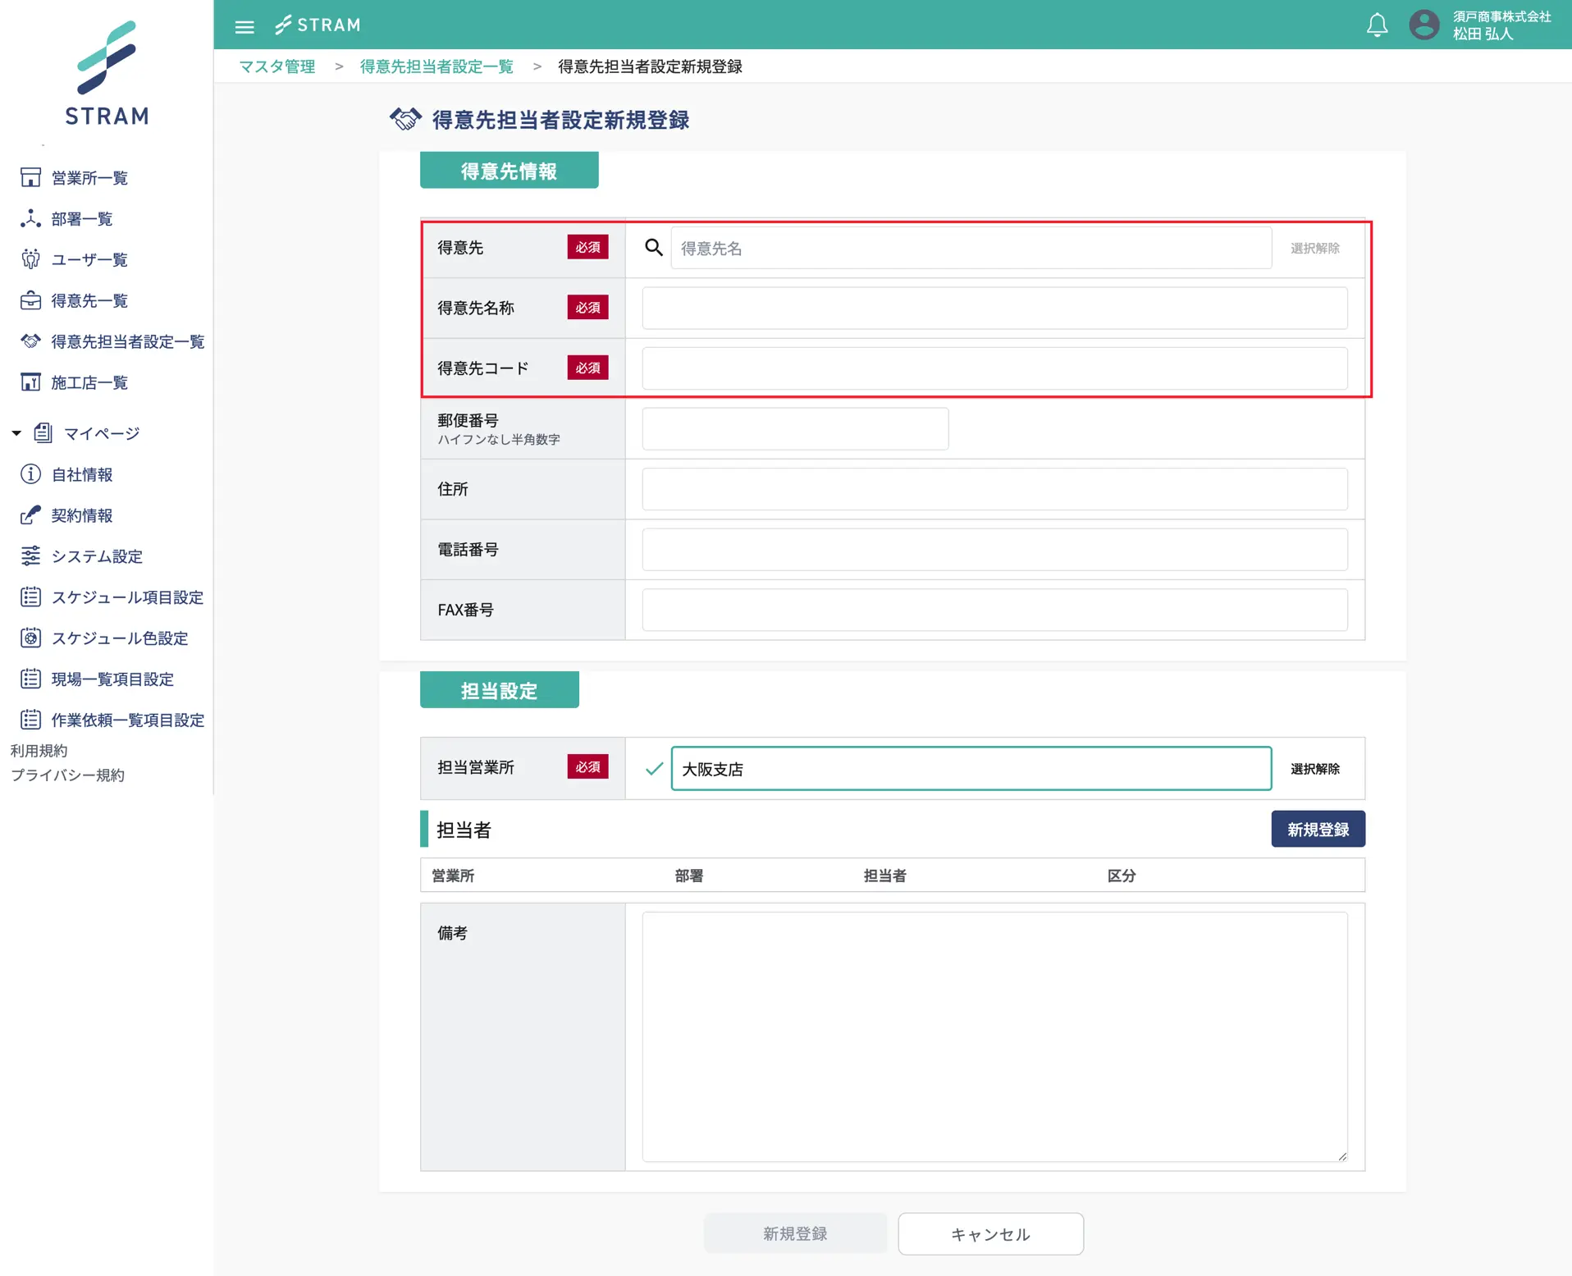
Task: Open the notification bell
Action: tap(1377, 25)
